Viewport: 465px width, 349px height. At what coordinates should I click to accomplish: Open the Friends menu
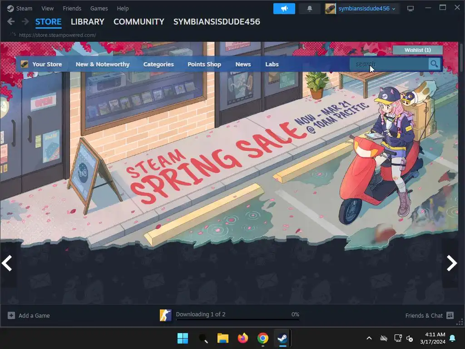point(72,8)
